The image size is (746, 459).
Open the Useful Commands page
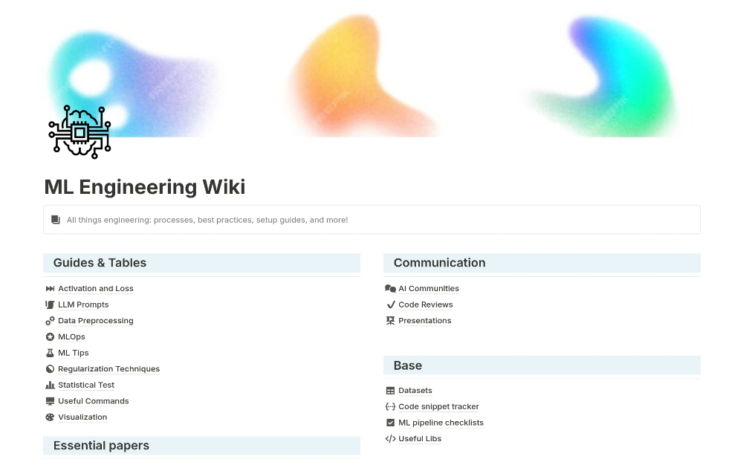pyautogui.click(x=93, y=401)
